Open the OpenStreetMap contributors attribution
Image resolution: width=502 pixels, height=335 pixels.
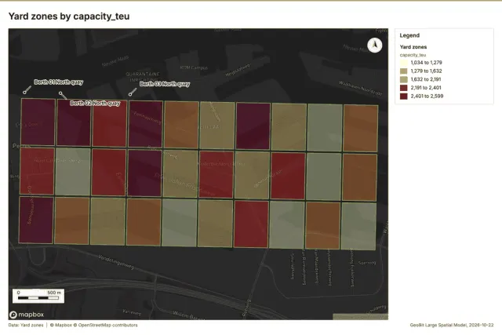[x=107, y=325]
